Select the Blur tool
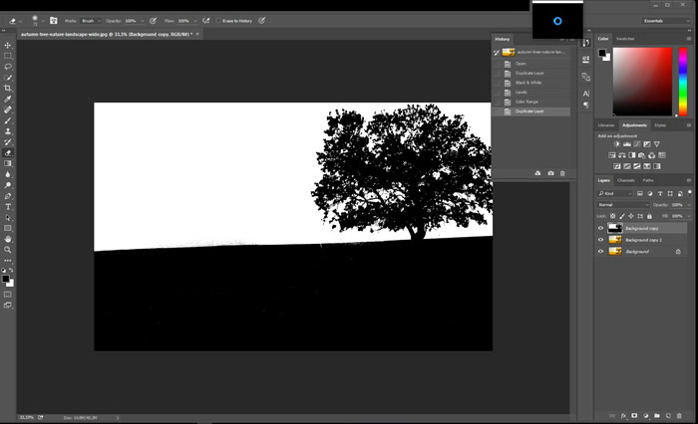The height and width of the screenshot is (424, 698). [x=8, y=174]
